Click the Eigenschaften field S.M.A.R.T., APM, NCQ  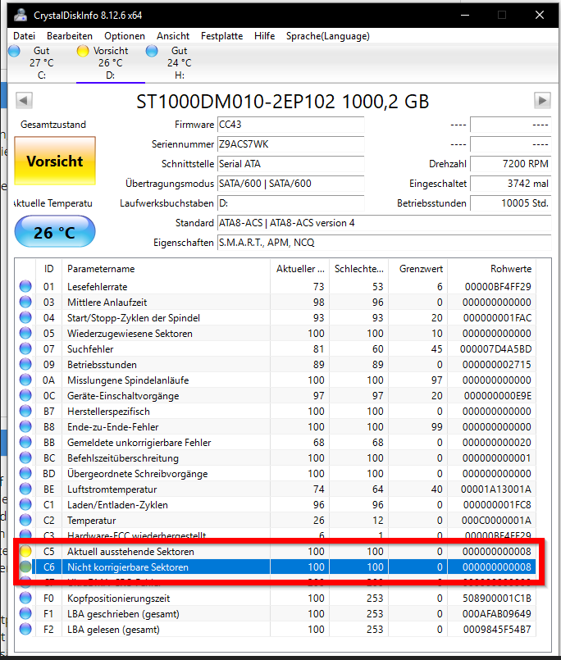[x=384, y=243]
